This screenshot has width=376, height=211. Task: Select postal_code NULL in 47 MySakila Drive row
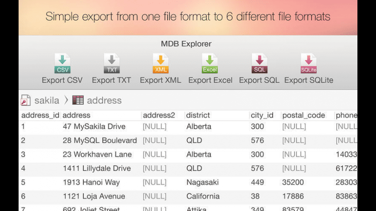tap(294, 127)
